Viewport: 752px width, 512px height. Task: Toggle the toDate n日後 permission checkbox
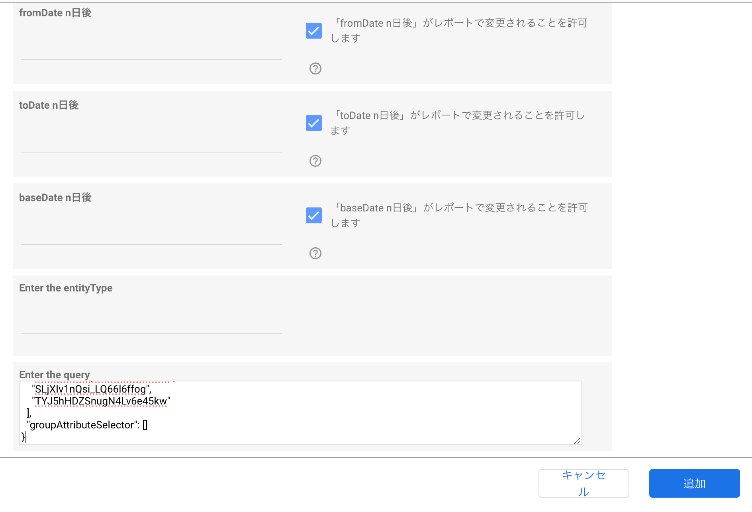coord(314,123)
